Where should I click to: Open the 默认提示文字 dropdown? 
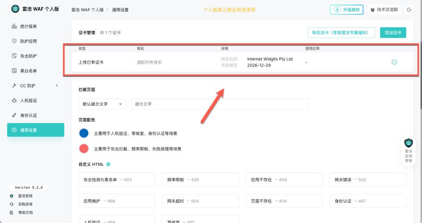pyautogui.click(x=102, y=104)
